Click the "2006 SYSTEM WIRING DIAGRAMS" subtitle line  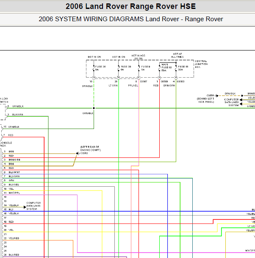pyautogui.click(x=131, y=19)
